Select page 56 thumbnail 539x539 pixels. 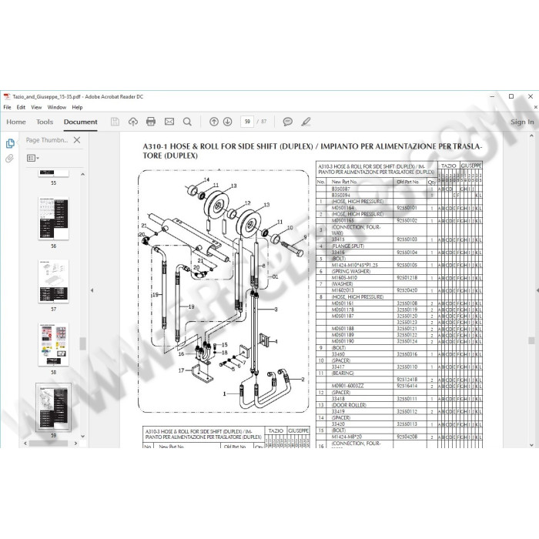(53, 219)
